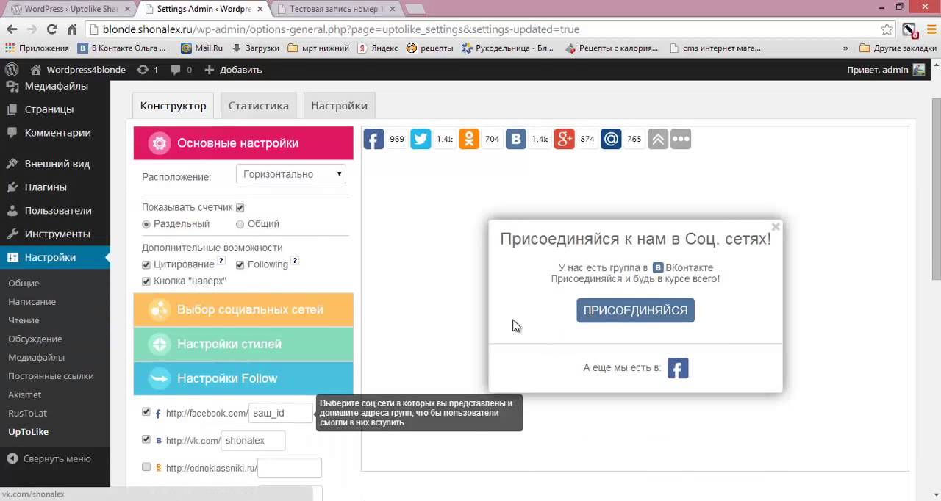Click the Facebook icon in the join popup
Image resolution: width=941 pixels, height=501 pixels.
tap(678, 368)
